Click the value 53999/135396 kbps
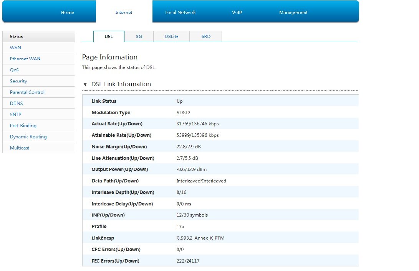The height and width of the screenshot is (271, 419). [x=197, y=135]
